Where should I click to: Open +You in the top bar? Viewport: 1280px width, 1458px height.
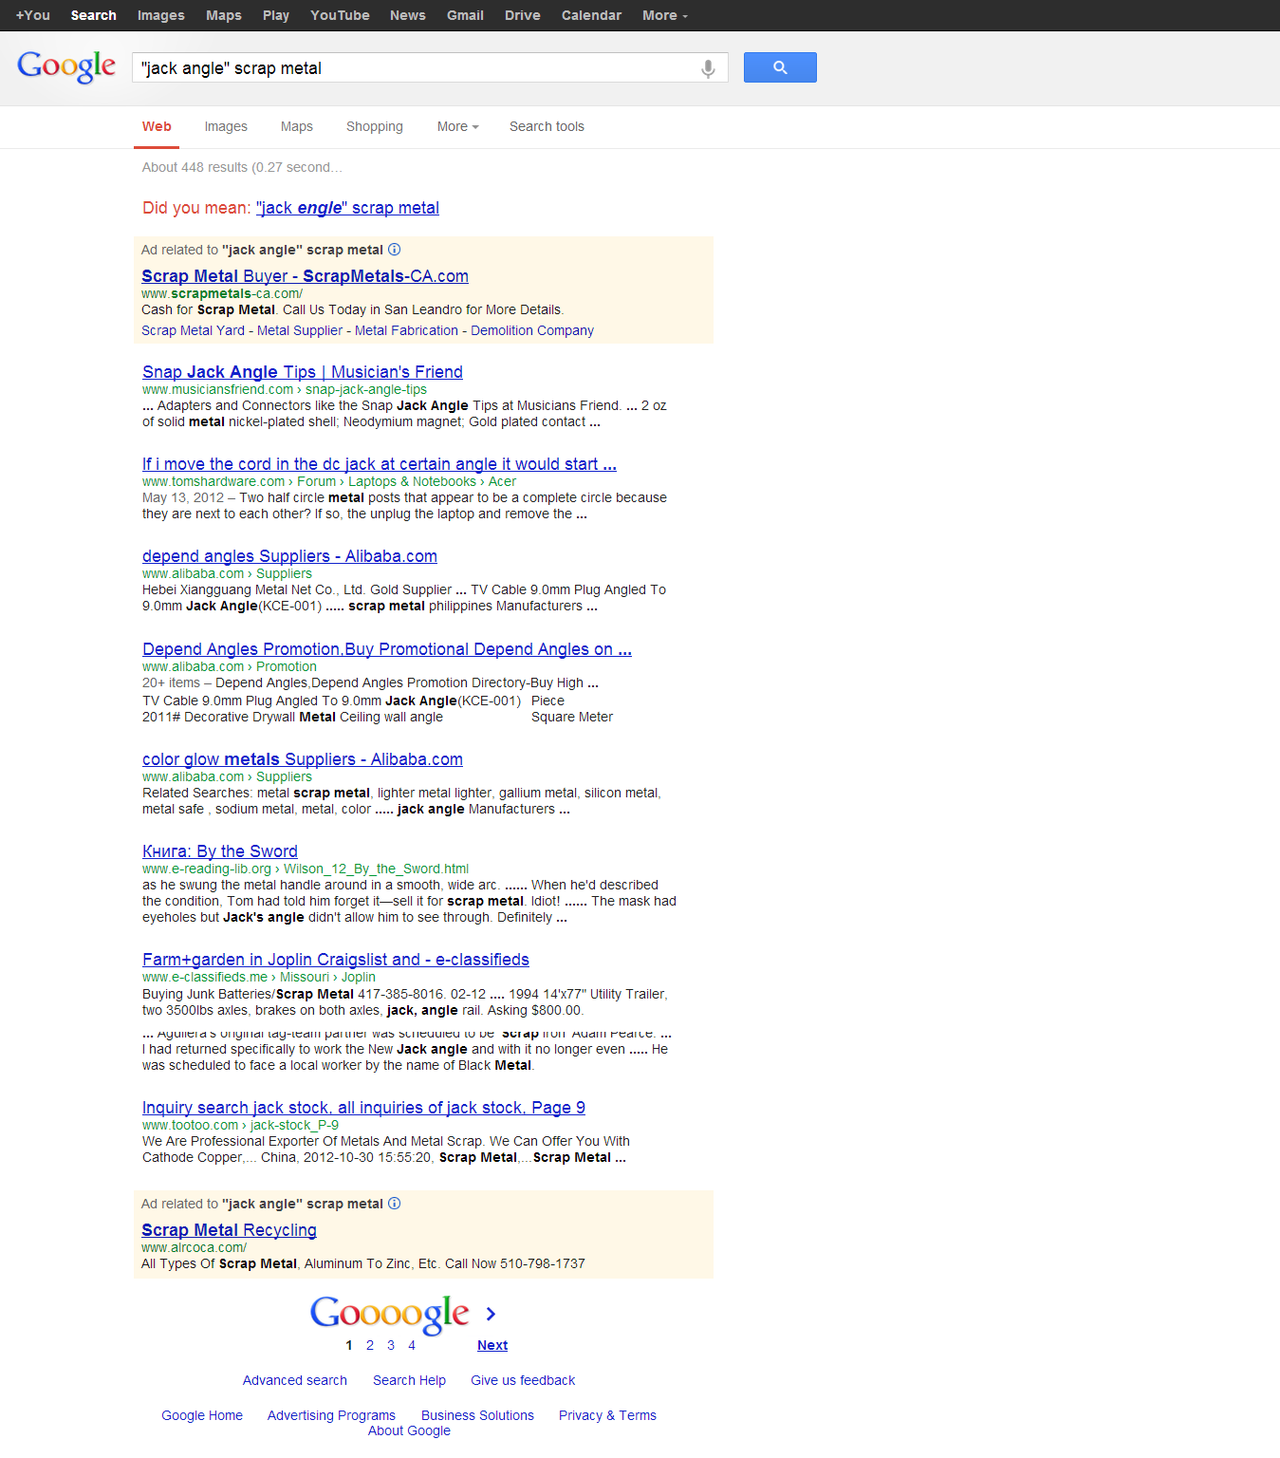pyautogui.click(x=33, y=15)
